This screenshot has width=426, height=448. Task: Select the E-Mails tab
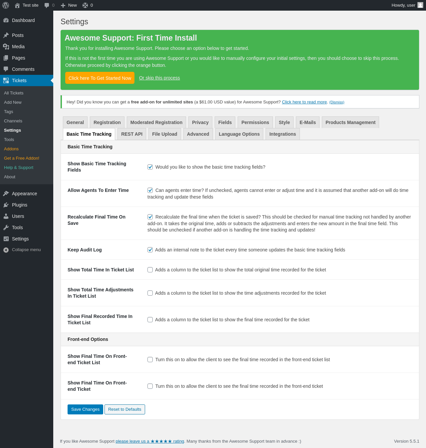click(308, 122)
